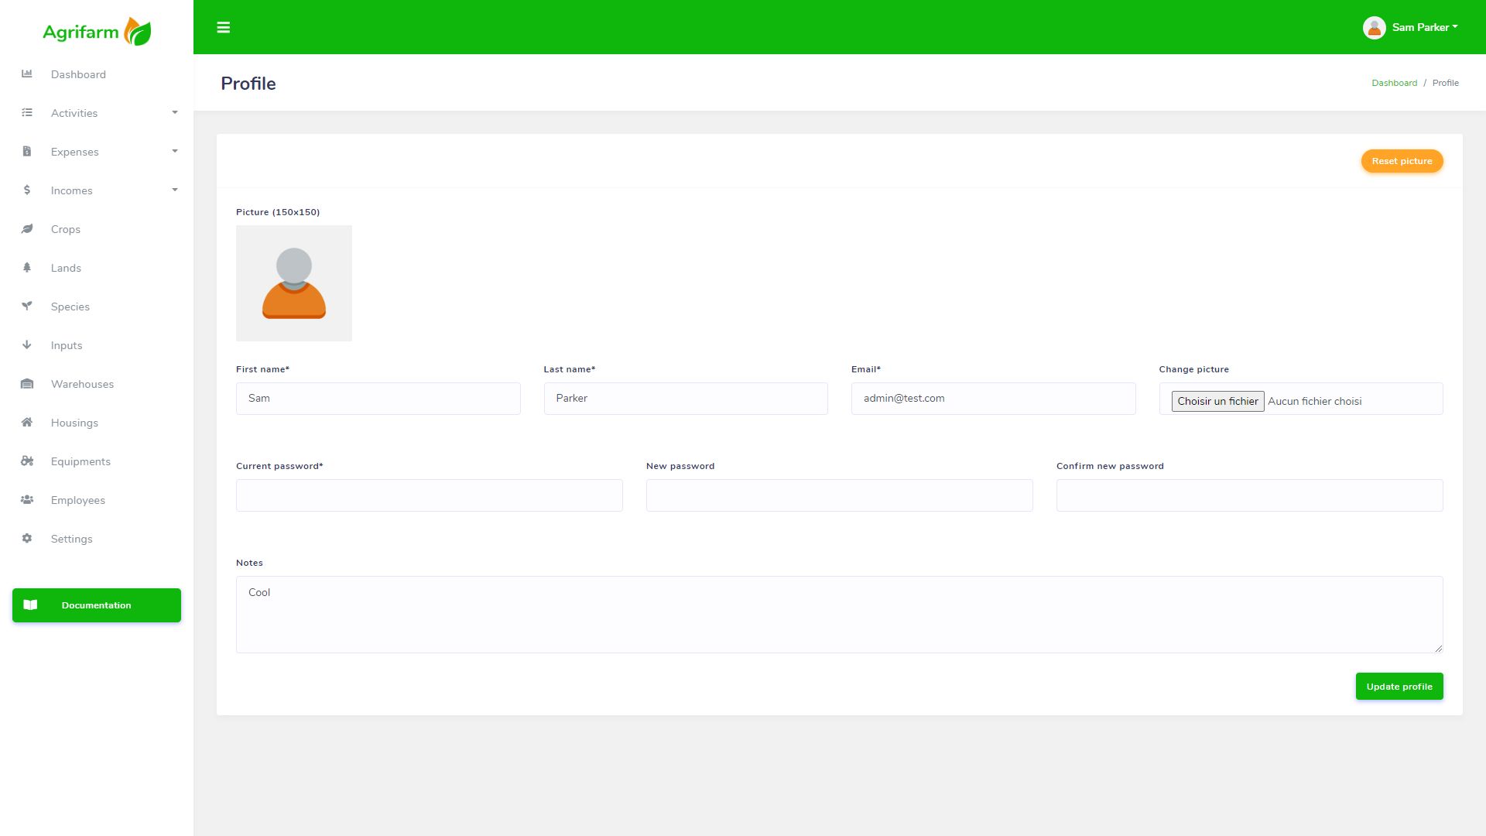Expand the Incomes submenu arrow
Viewport: 1486px width, 836px height.
point(175,190)
